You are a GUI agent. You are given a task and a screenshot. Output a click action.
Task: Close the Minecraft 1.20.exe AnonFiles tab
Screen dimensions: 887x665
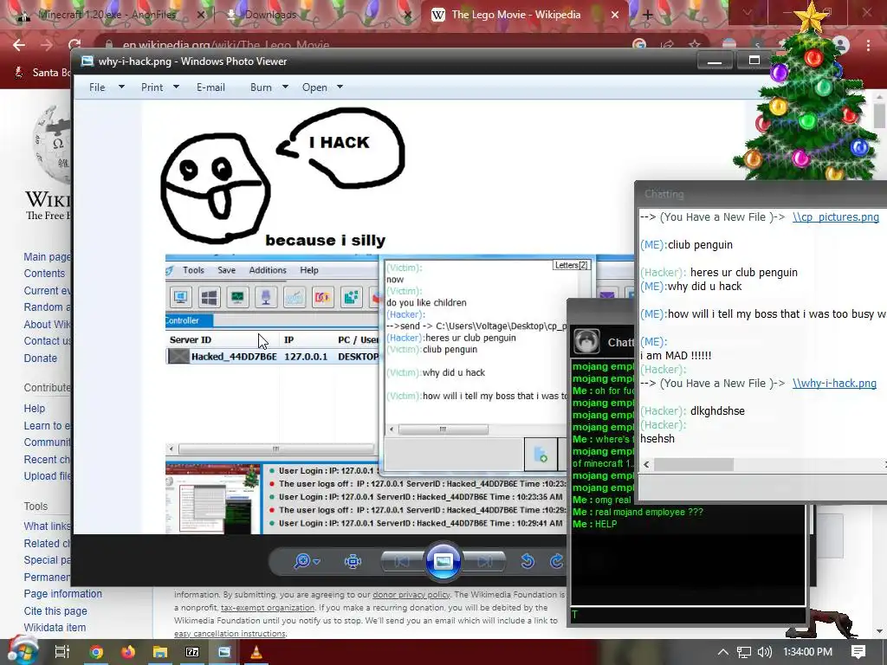201,15
